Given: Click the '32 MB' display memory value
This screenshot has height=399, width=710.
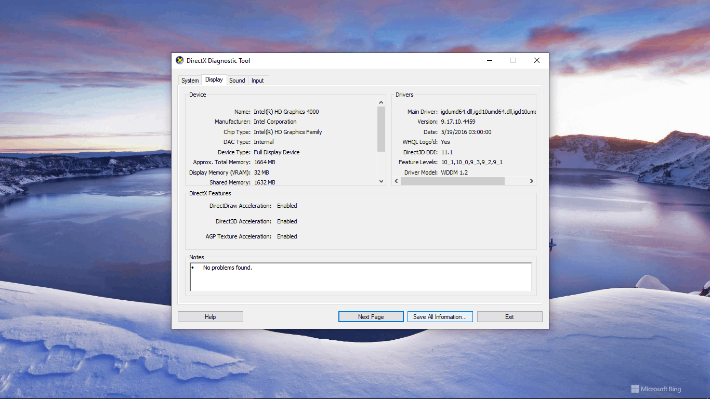Looking at the screenshot, I should 261,172.
